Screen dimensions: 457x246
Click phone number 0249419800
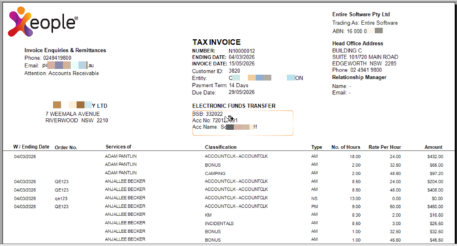(x=57, y=58)
